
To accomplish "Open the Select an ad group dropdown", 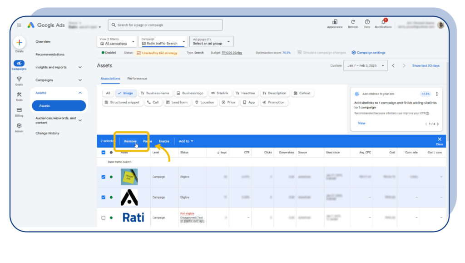I will pyautogui.click(x=211, y=41).
